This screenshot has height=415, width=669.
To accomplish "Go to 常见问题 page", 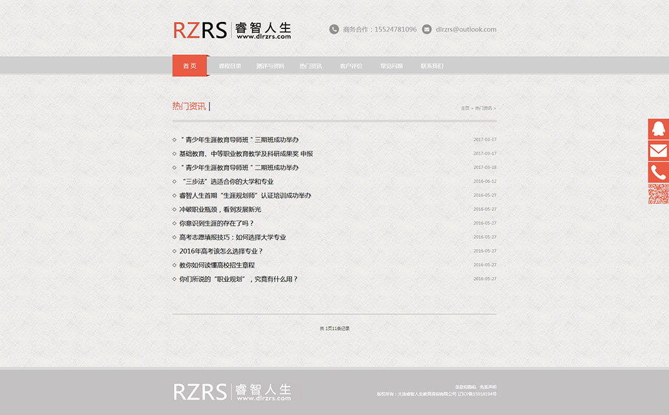I will pyautogui.click(x=392, y=66).
